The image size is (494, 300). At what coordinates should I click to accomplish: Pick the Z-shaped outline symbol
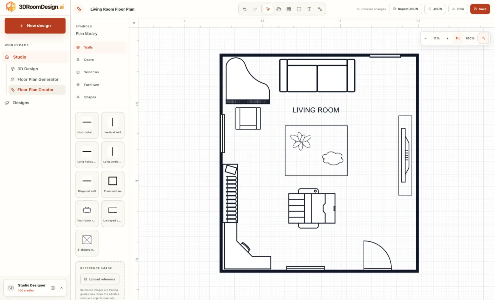click(87, 243)
